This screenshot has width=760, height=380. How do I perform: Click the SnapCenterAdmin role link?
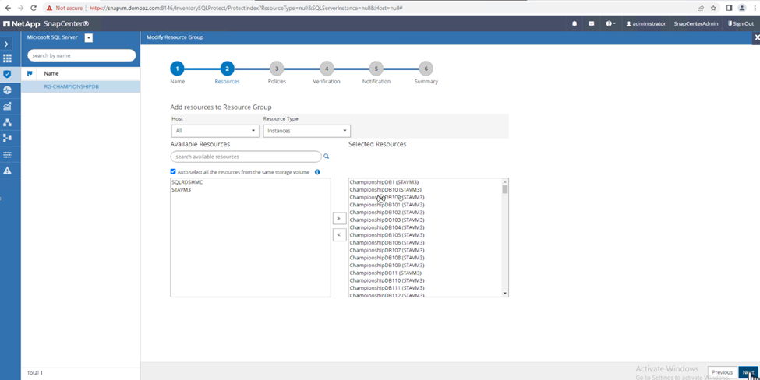(x=696, y=23)
